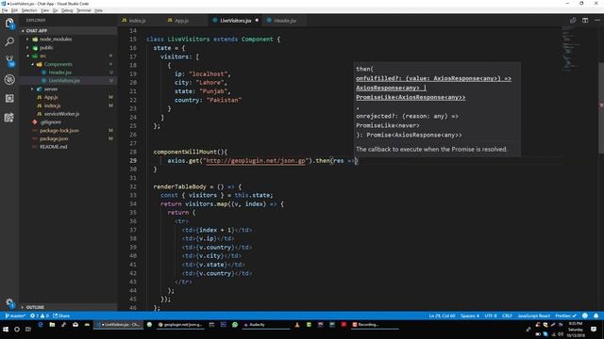604x339 pixels.
Task: Open the Terminal menu
Action: [84, 10]
